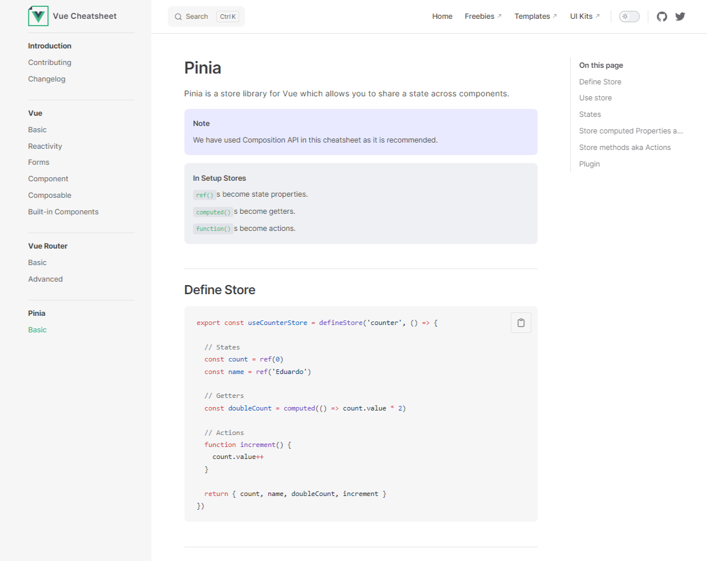Click the Vue Router section heading
The width and height of the screenshot is (707, 561).
pos(48,246)
